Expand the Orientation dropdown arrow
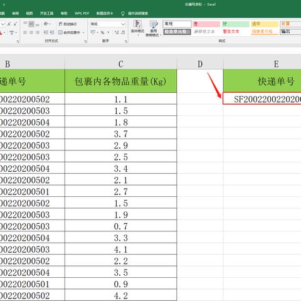Viewport: 301px width, 301px height. pos(50,24)
